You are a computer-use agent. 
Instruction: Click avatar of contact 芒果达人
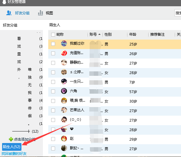(64, 110)
